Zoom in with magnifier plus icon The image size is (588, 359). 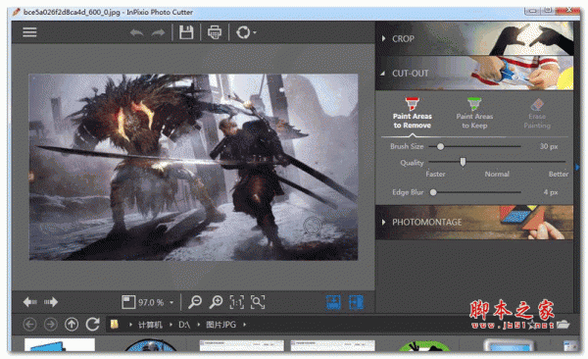click(216, 302)
